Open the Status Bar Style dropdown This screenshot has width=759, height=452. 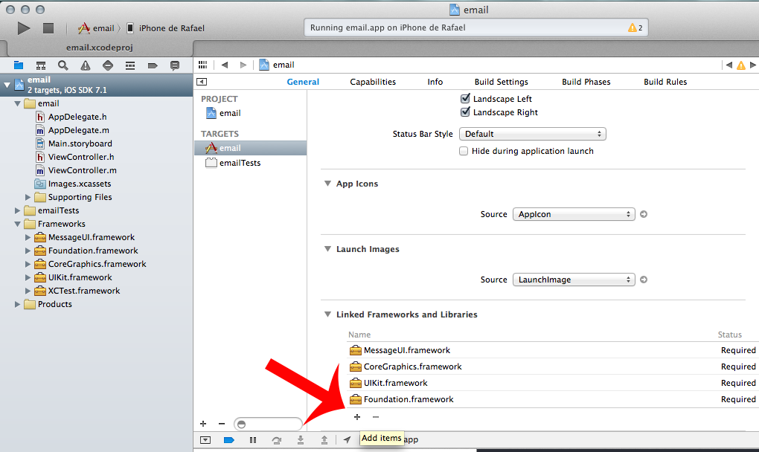[x=532, y=135]
